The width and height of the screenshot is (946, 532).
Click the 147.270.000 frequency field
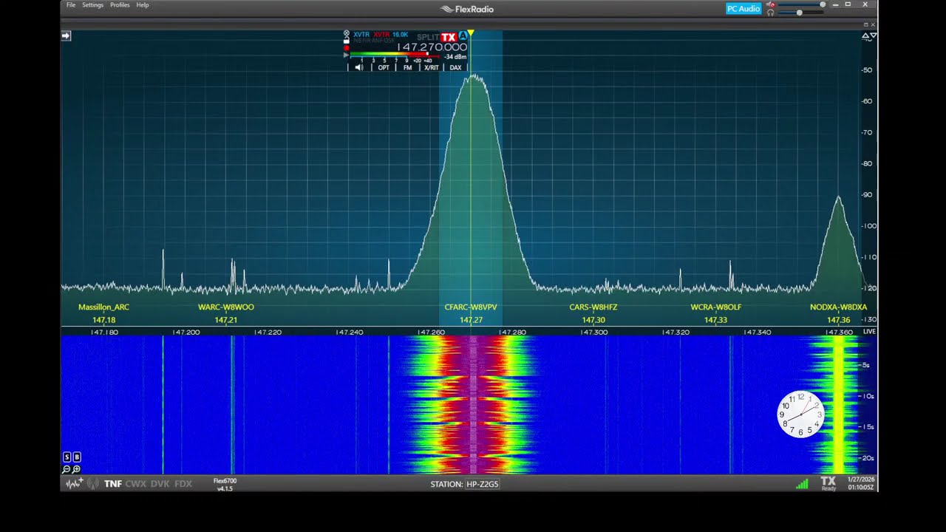432,47
